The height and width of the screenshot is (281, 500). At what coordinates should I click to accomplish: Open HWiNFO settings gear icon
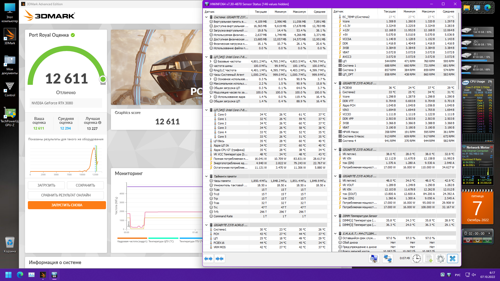440,259
